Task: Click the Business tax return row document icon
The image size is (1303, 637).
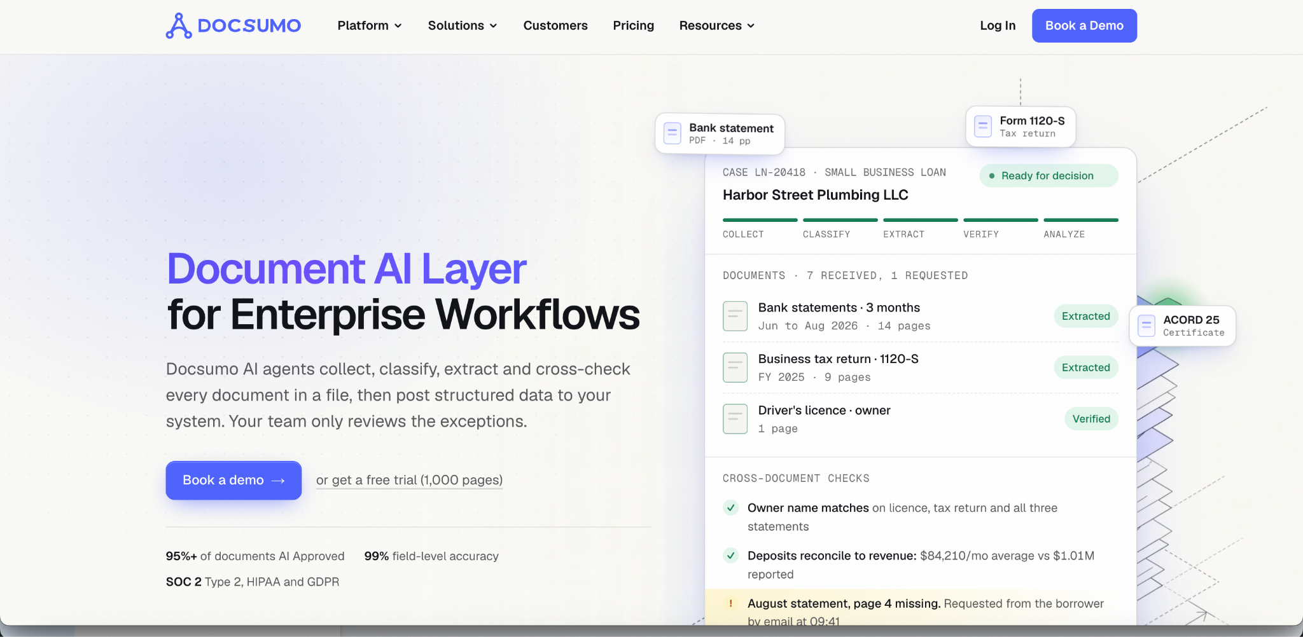Action: pos(735,367)
